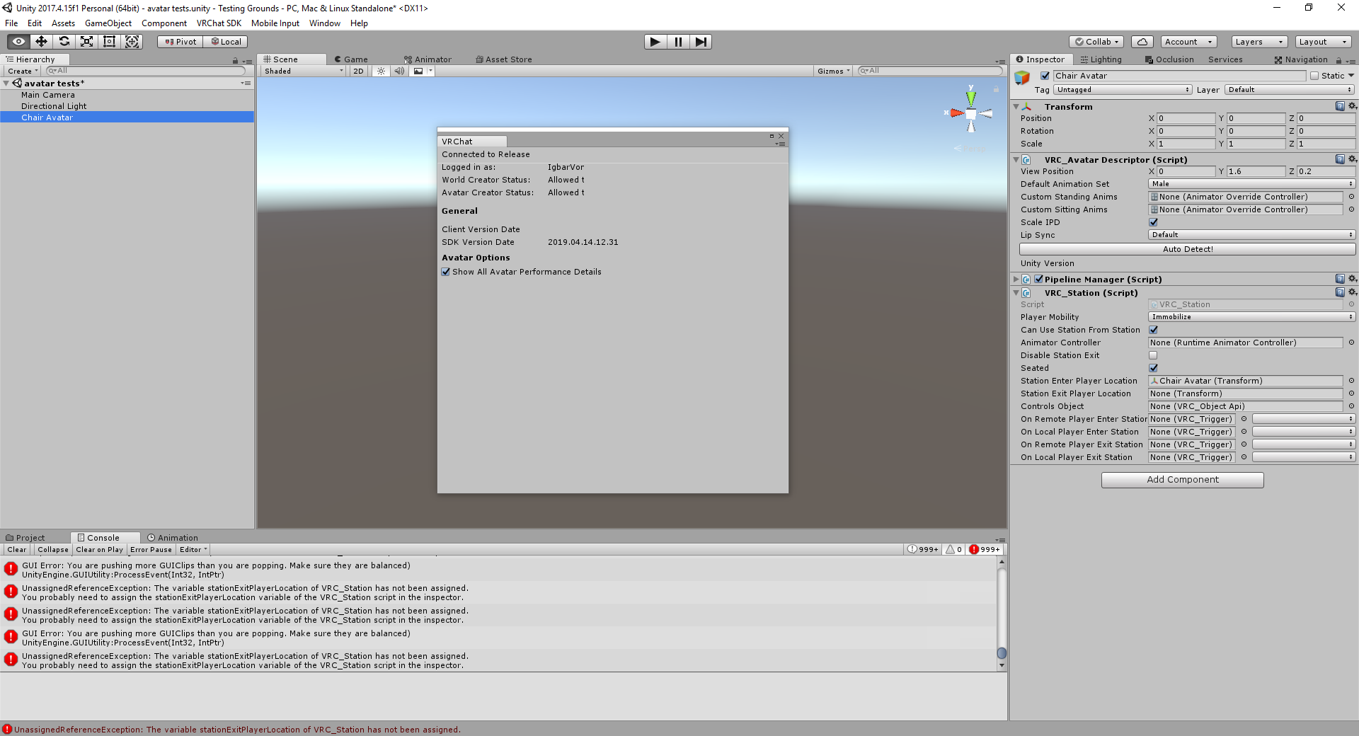The width and height of the screenshot is (1359, 736).
Task: Open the cloud services icon
Action: (x=1142, y=42)
